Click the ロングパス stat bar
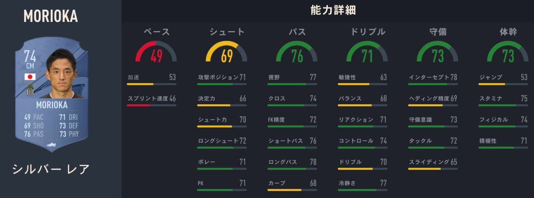 pos(292,168)
